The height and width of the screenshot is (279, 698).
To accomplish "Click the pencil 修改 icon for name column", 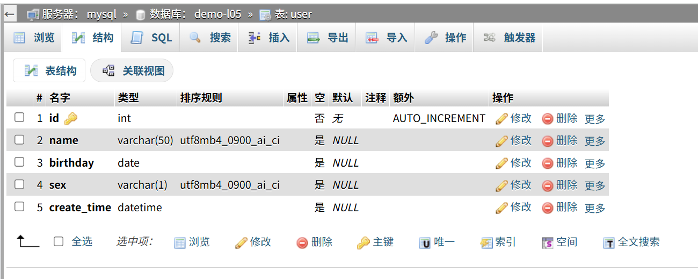I will (x=501, y=141).
